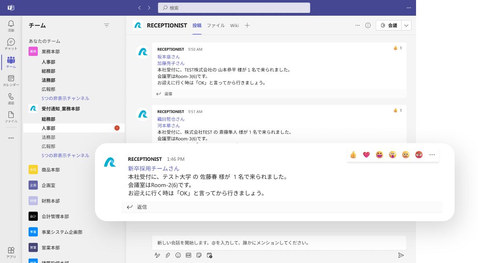The width and height of the screenshot is (478, 263).
Task: Select the 業務本部 team
Action: [x=51, y=51]
